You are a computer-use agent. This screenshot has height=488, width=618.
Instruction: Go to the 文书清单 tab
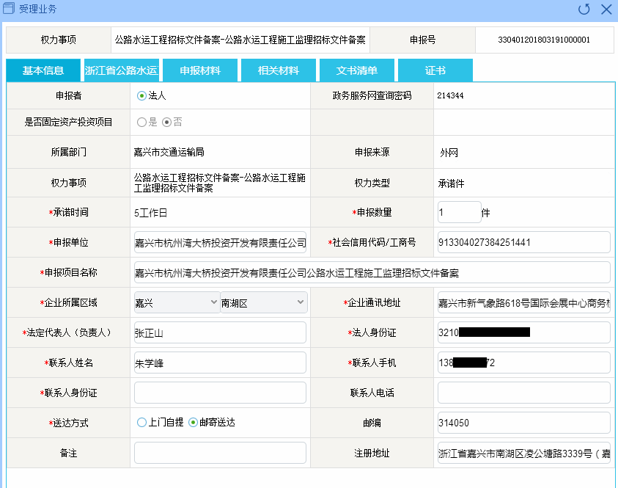pyautogui.click(x=356, y=70)
